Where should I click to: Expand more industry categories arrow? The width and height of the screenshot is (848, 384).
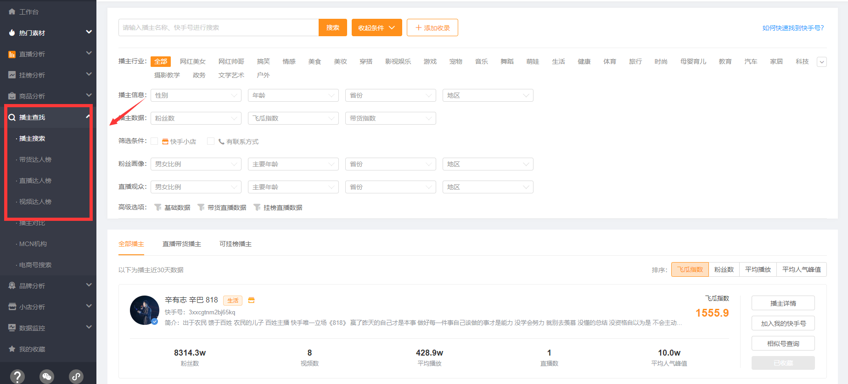tap(822, 62)
